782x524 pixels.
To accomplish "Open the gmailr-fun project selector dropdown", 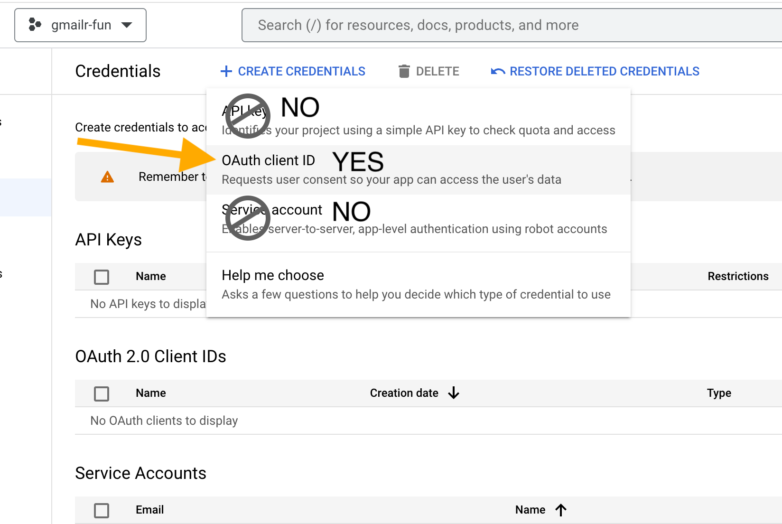I will pyautogui.click(x=80, y=25).
